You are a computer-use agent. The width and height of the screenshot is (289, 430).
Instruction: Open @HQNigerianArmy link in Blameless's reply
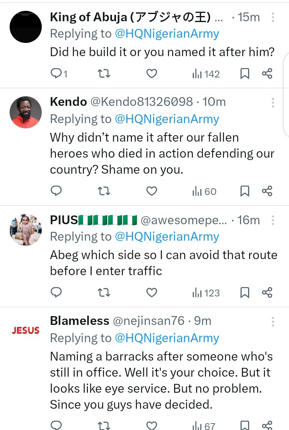point(167,338)
